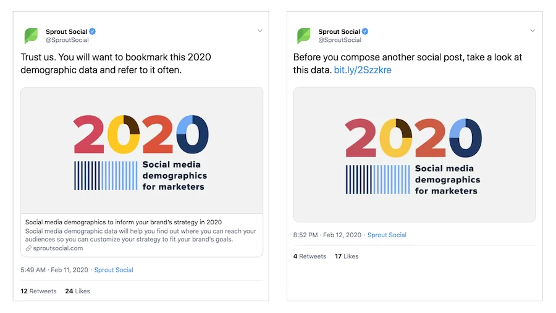Click Sprout Social leaf avatar in left tweet

click(x=31, y=36)
